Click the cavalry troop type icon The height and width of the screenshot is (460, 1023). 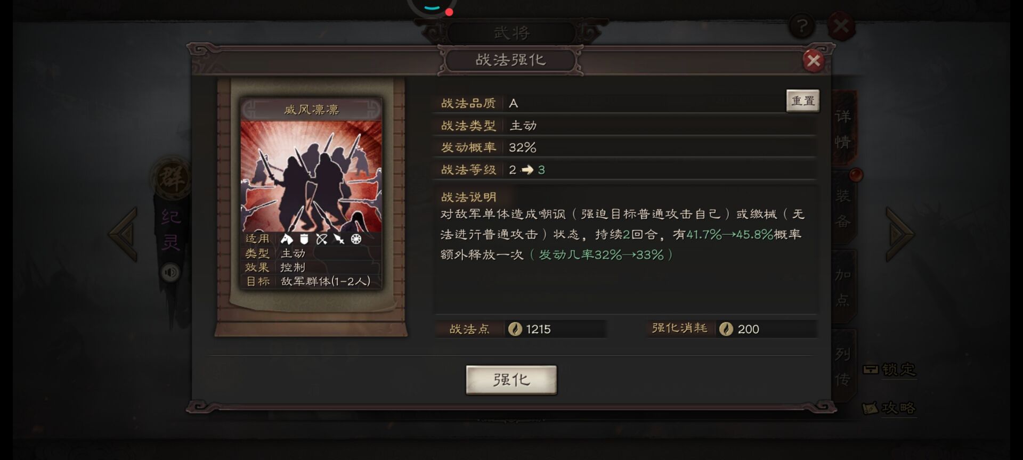[x=287, y=239]
